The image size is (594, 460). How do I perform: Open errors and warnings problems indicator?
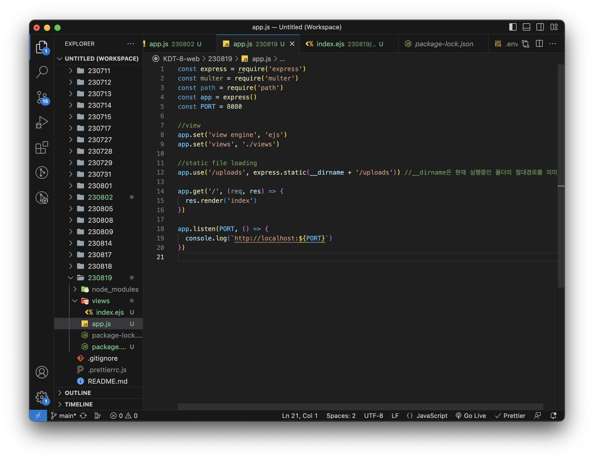(124, 416)
